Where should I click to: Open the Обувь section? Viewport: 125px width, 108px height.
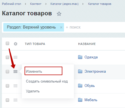coord(90,86)
